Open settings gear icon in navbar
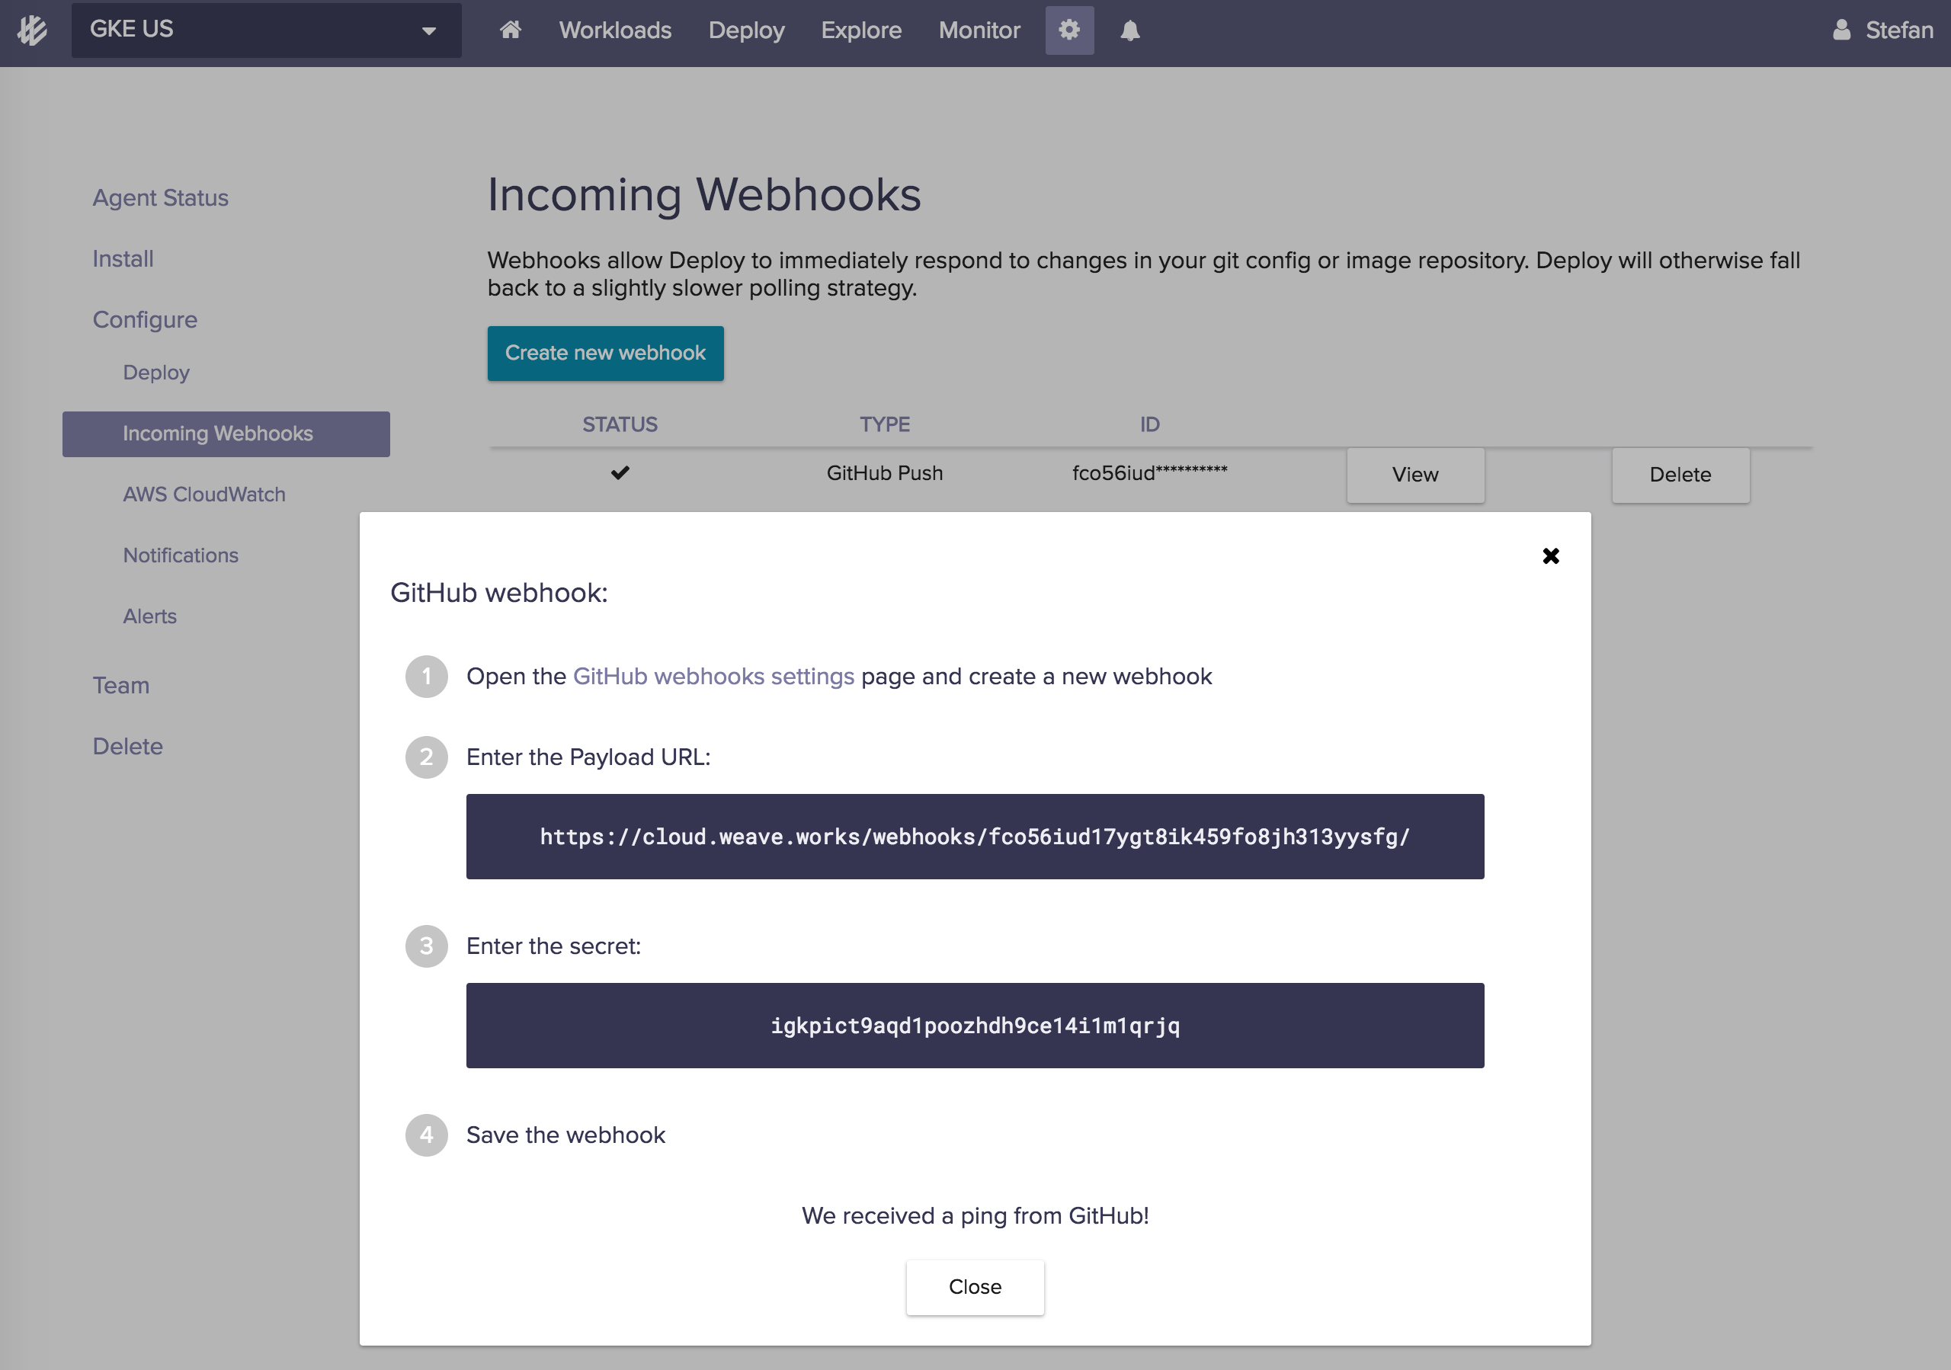 point(1069,30)
